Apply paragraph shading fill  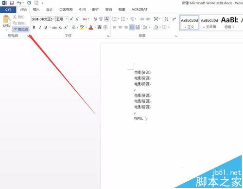(156, 28)
